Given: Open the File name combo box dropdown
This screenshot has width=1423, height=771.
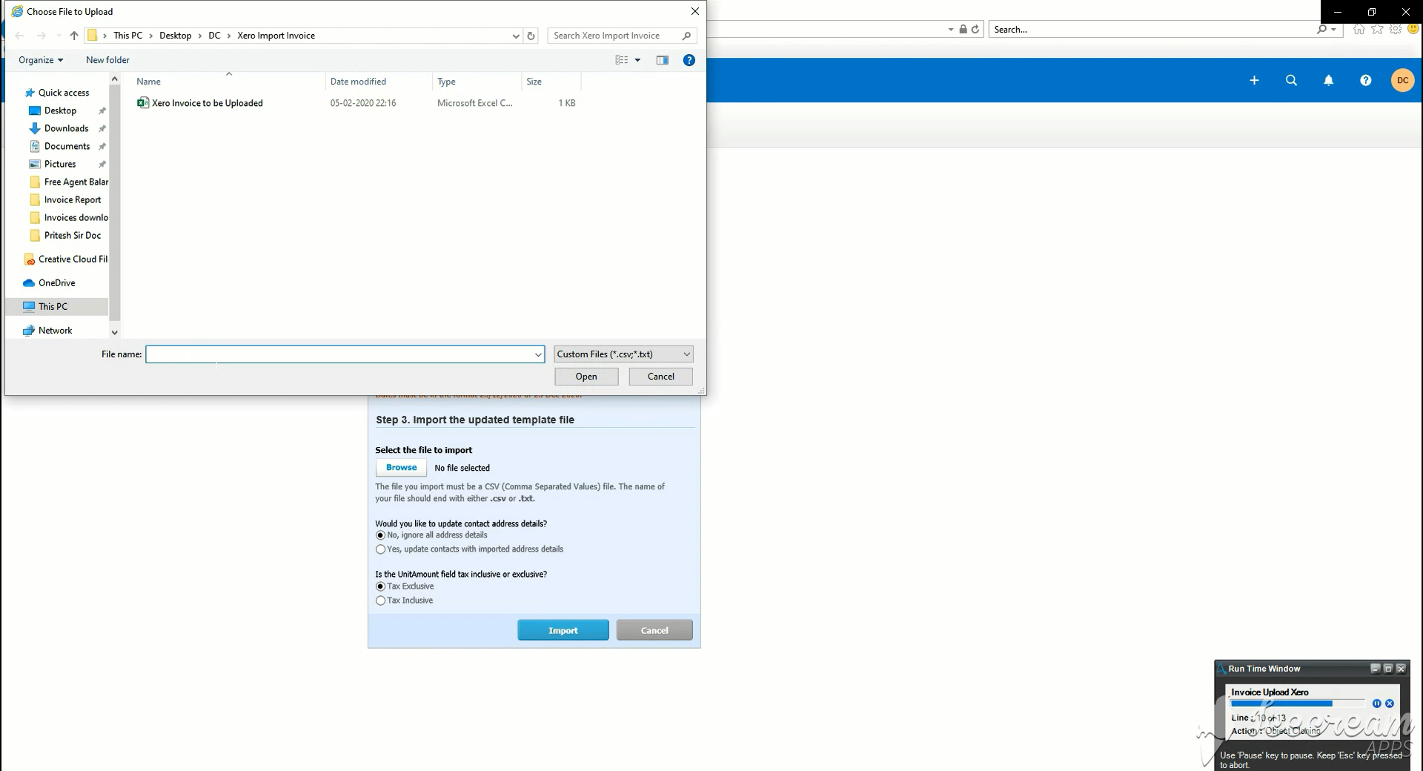Looking at the screenshot, I should pos(538,354).
